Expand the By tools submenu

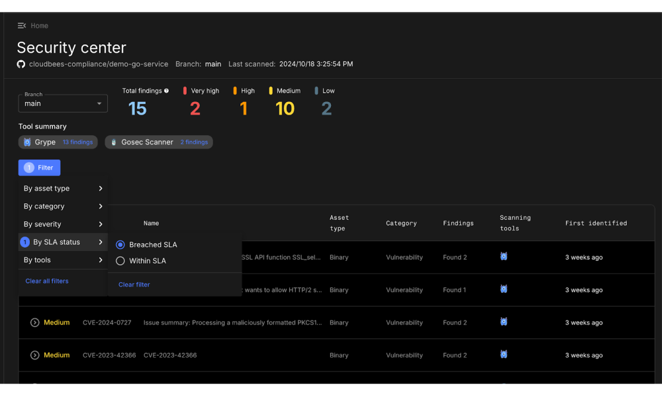[x=63, y=260]
